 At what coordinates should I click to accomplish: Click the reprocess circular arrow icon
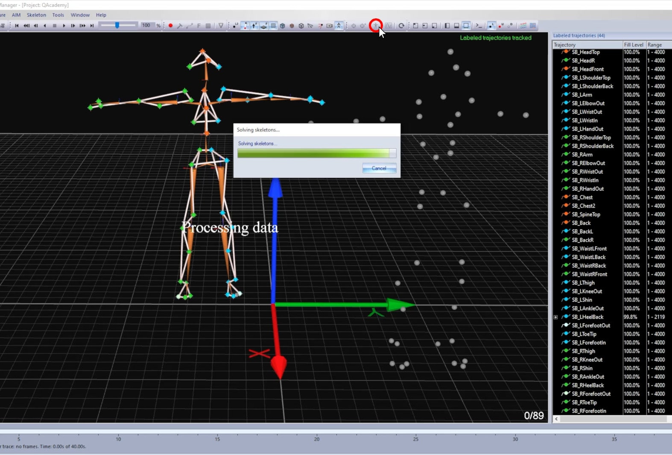coord(401,26)
